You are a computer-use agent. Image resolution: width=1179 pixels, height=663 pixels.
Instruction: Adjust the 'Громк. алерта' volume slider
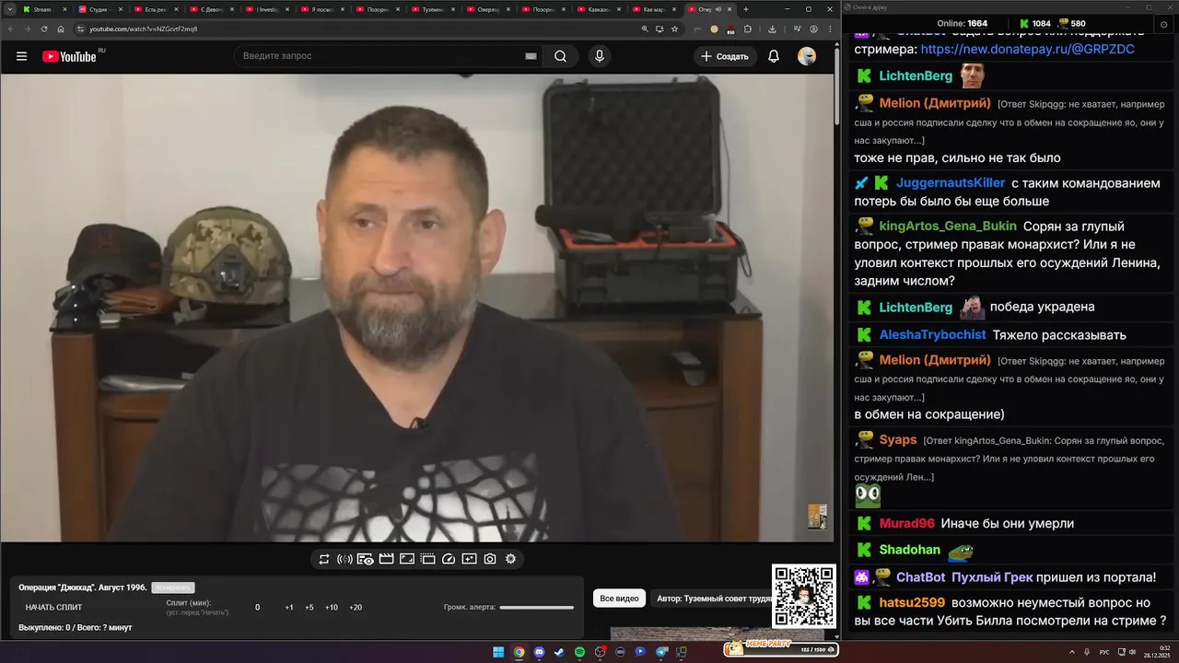pos(536,608)
